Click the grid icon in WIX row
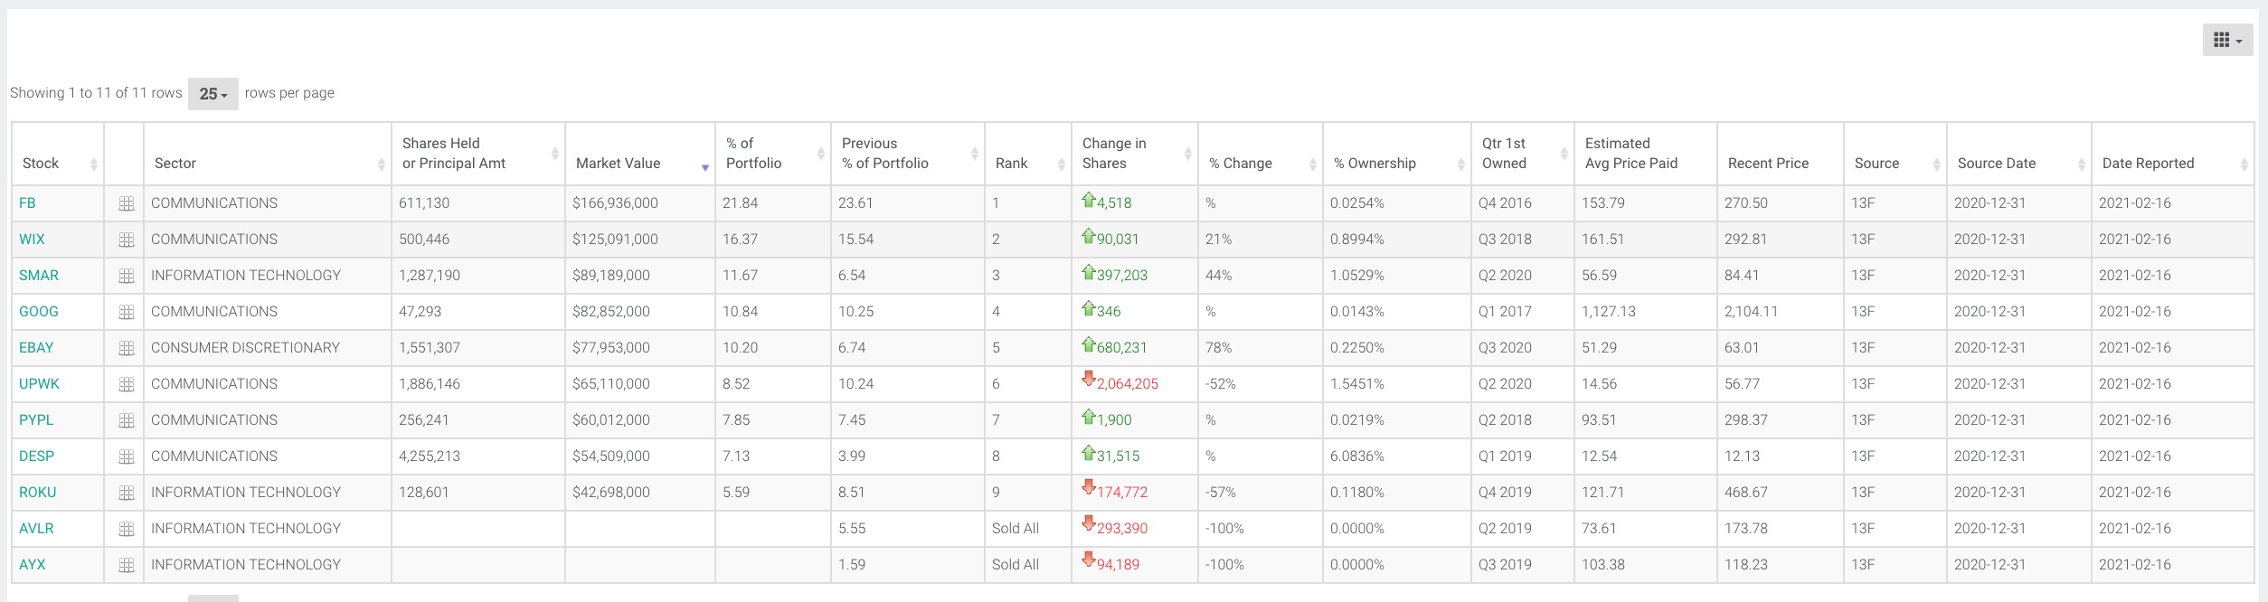 [x=127, y=240]
